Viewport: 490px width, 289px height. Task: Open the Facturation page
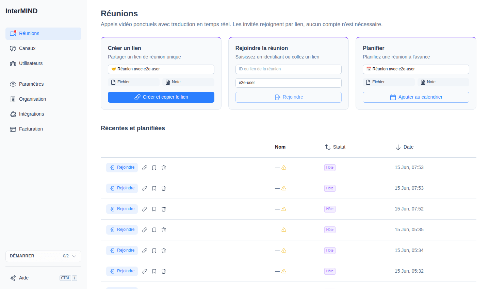43,129
